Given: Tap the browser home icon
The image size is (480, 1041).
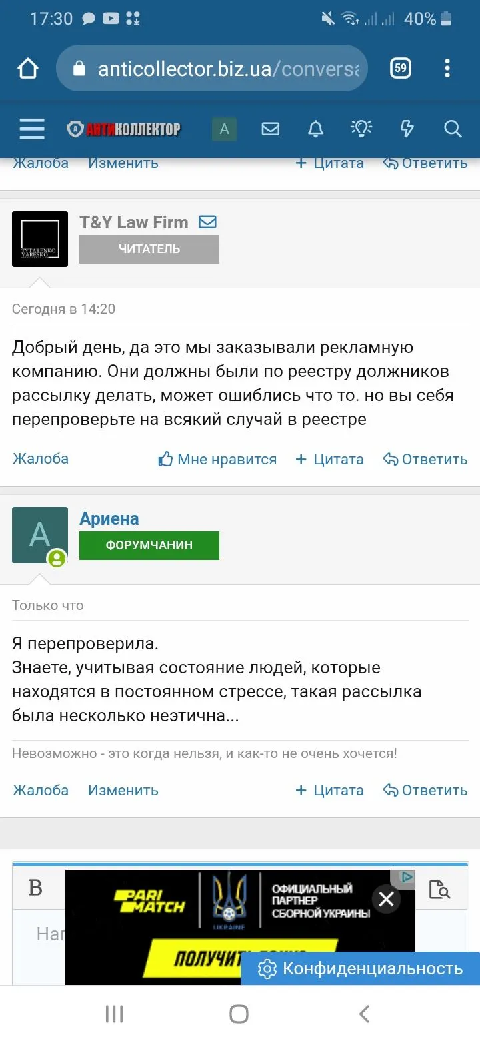Looking at the screenshot, I should coord(28,68).
